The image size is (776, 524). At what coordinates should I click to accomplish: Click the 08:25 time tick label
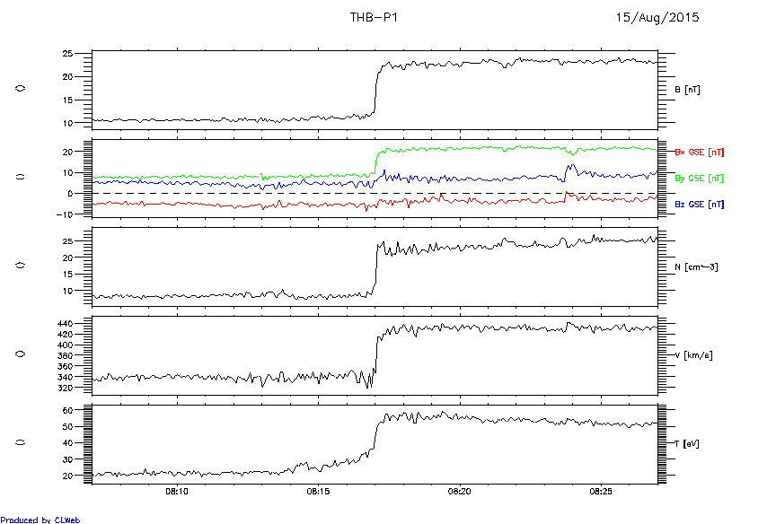point(601,492)
